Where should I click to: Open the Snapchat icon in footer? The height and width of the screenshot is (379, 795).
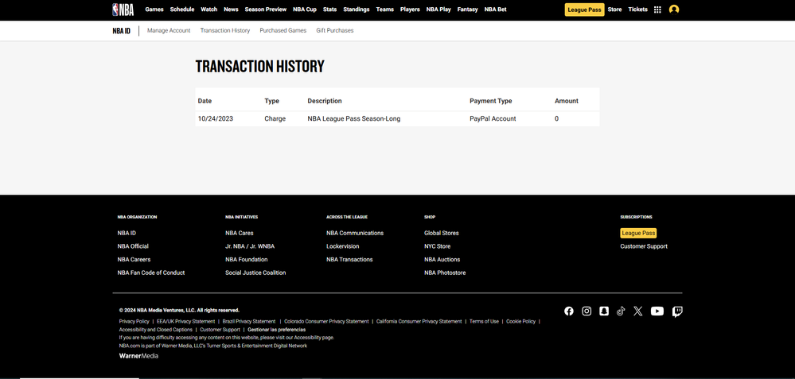604,311
